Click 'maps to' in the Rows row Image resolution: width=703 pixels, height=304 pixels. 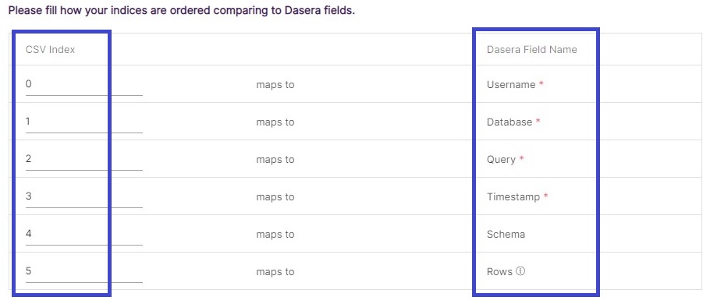tap(275, 272)
